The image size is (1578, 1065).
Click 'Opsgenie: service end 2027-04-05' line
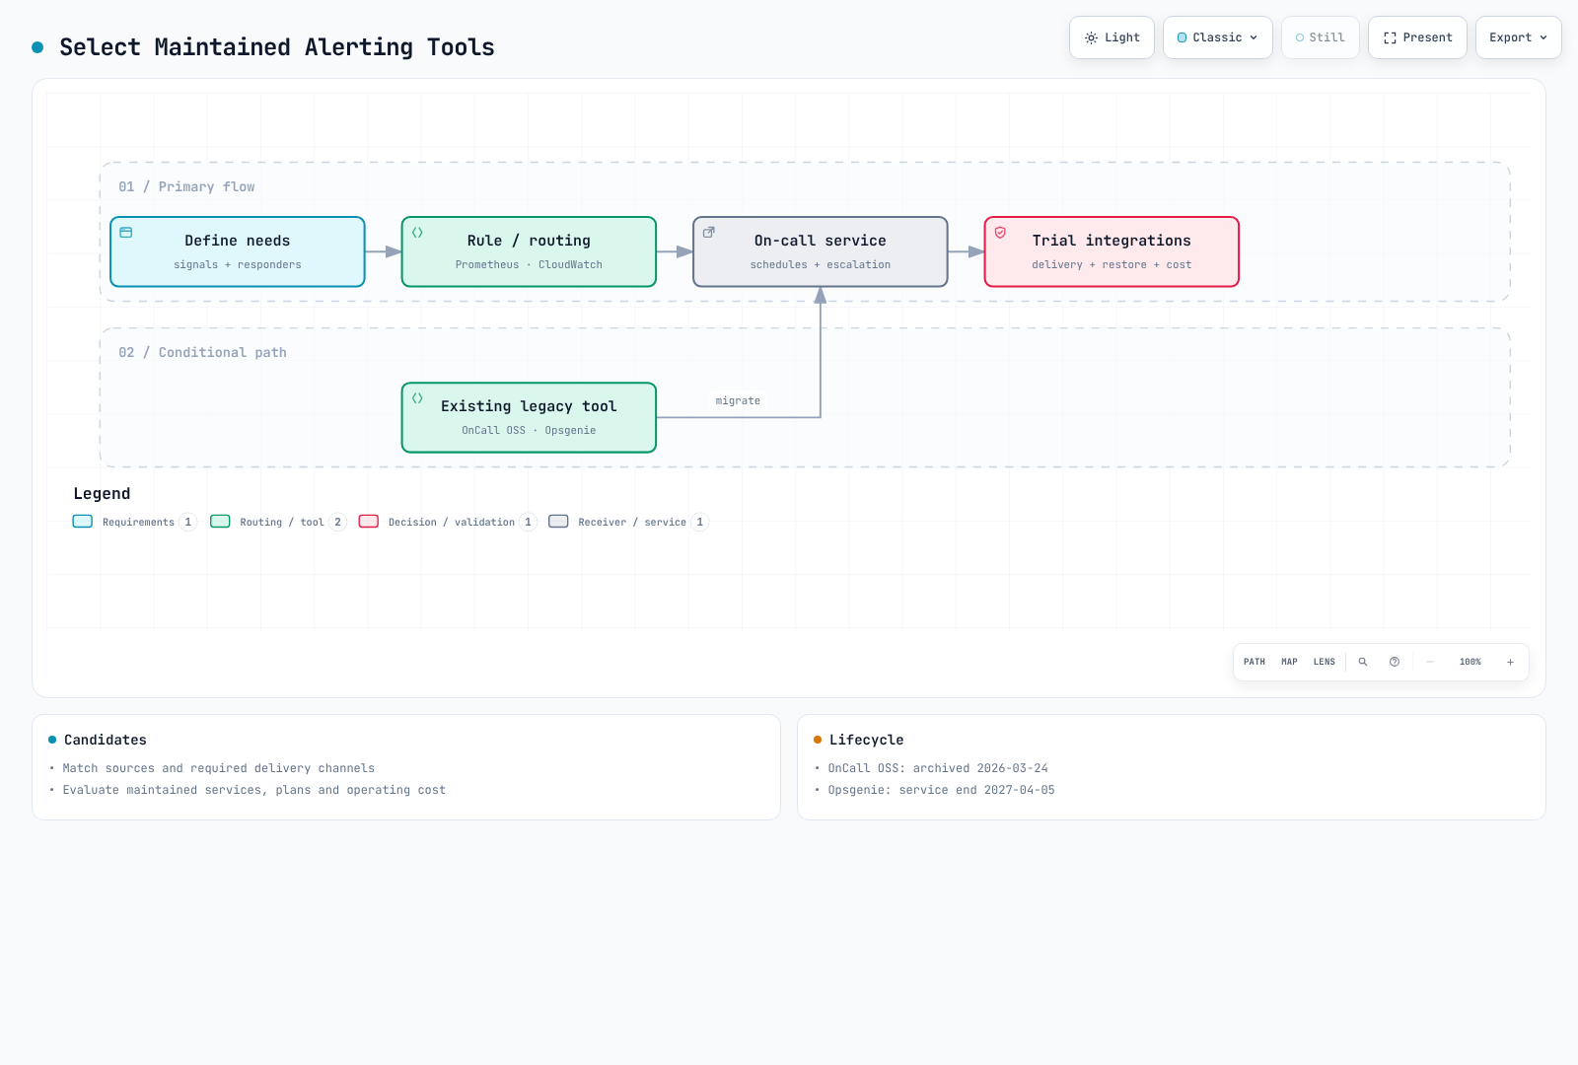click(941, 790)
